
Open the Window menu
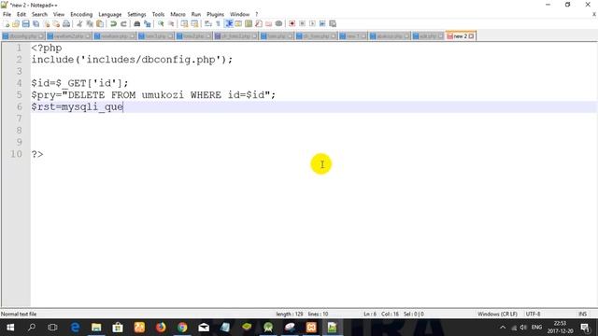pos(239,14)
